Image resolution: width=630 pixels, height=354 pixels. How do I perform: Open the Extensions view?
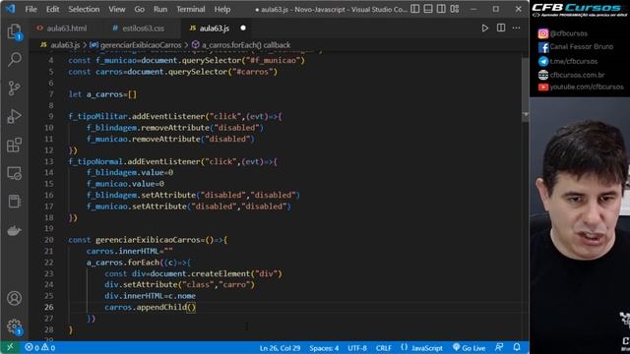tap(14, 145)
